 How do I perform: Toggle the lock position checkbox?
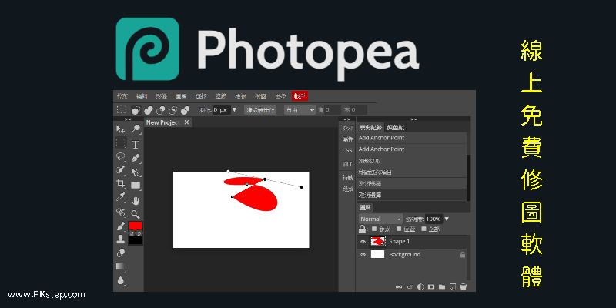(399, 229)
